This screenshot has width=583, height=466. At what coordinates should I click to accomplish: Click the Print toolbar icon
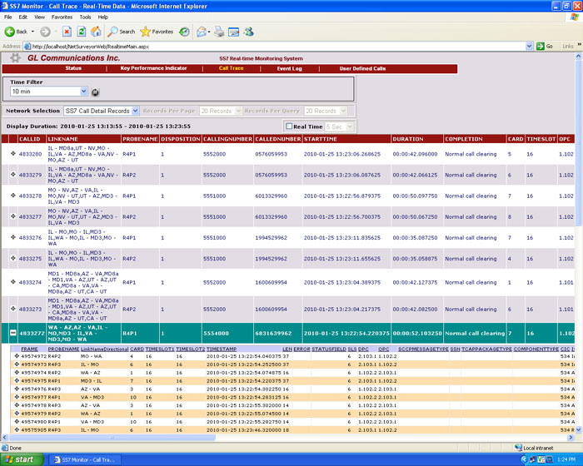pos(219,32)
